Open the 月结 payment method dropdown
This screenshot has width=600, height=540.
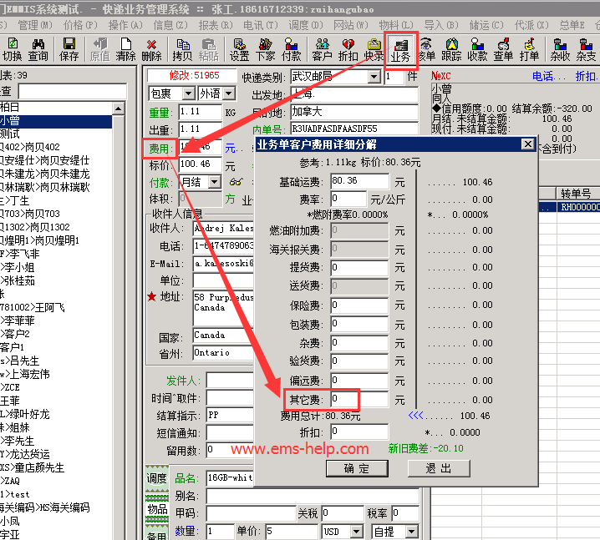(x=215, y=182)
